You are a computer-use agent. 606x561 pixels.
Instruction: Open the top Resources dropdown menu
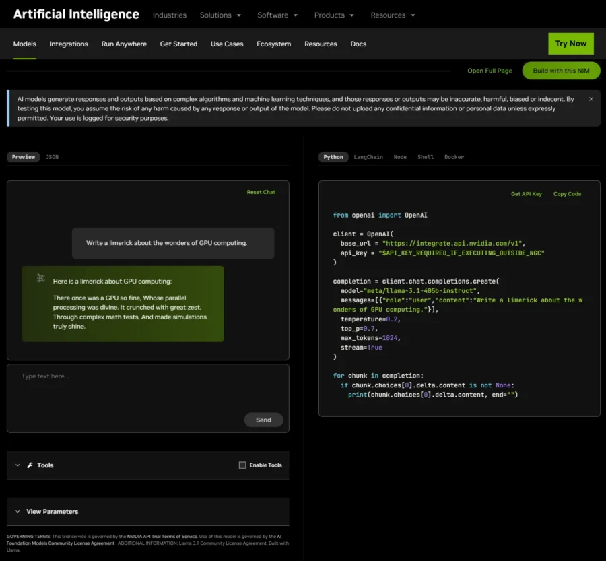pos(393,15)
